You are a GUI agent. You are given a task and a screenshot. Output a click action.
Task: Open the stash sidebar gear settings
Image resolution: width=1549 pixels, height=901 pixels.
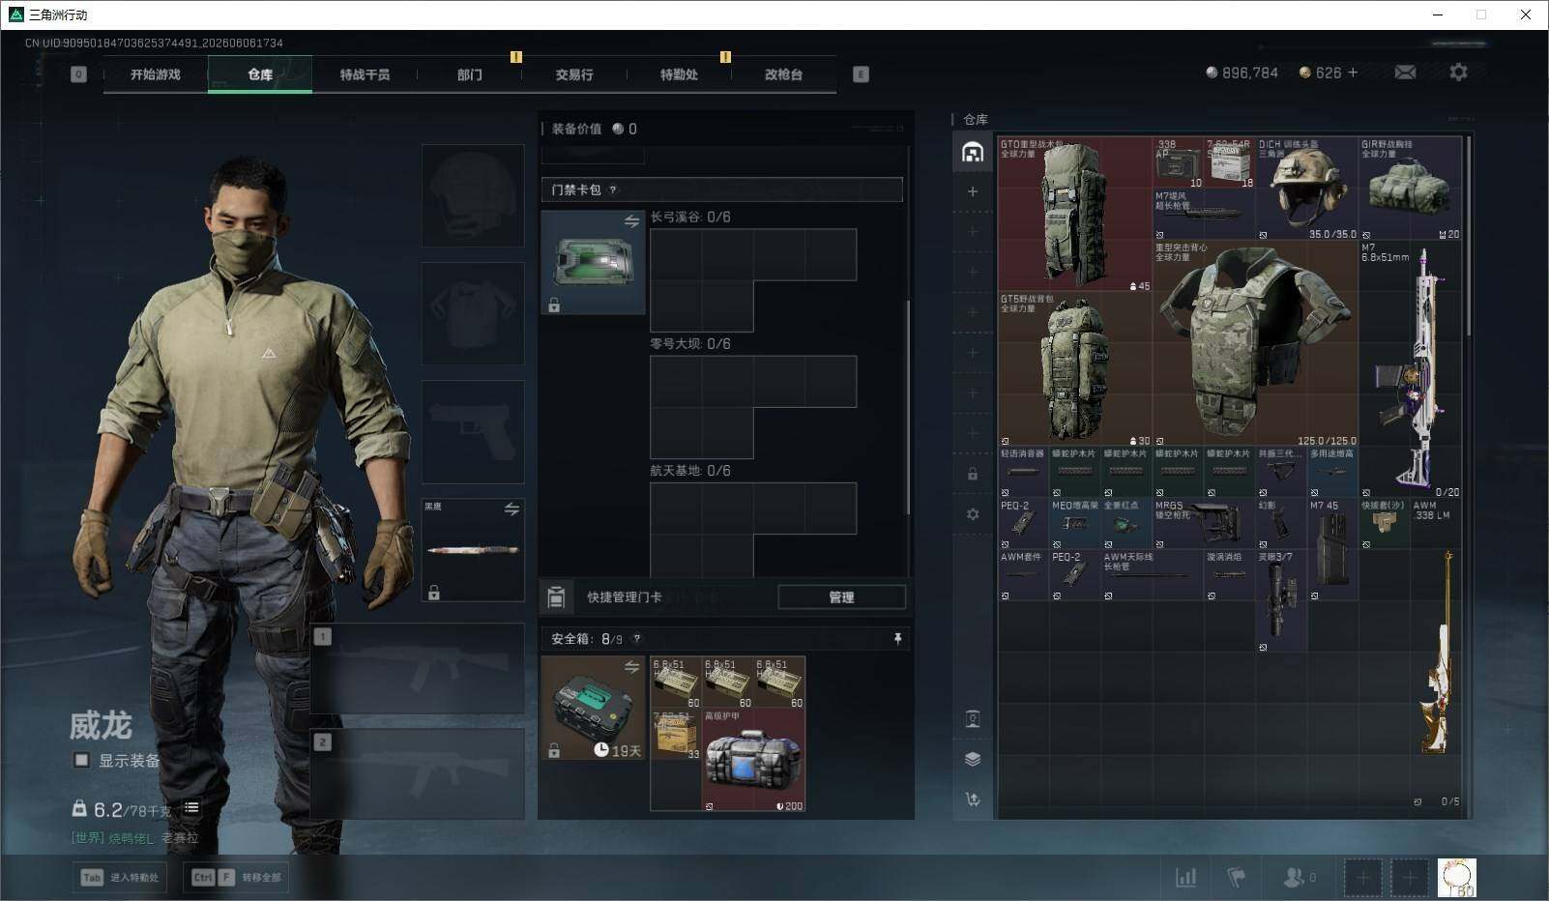click(973, 514)
